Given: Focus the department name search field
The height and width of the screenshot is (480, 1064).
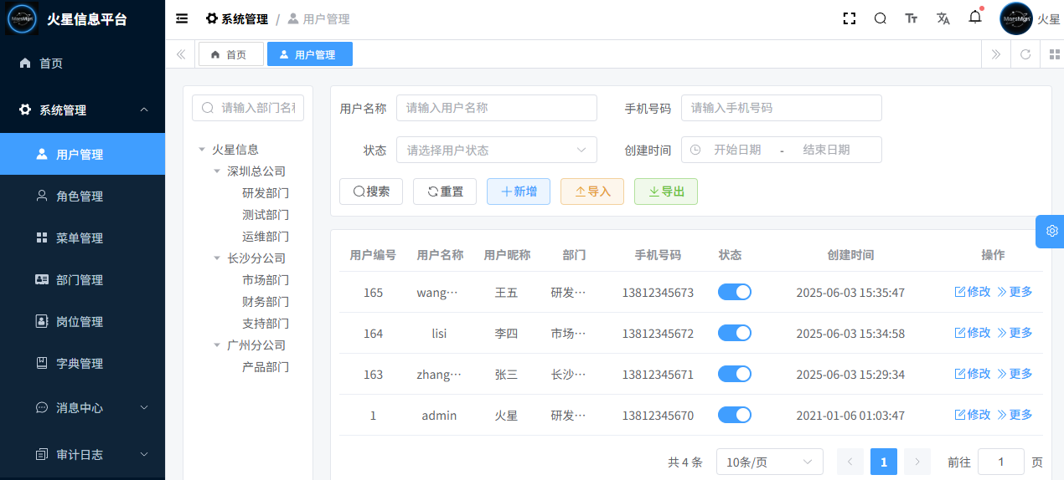Looking at the screenshot, I should (x=248, y=108).
